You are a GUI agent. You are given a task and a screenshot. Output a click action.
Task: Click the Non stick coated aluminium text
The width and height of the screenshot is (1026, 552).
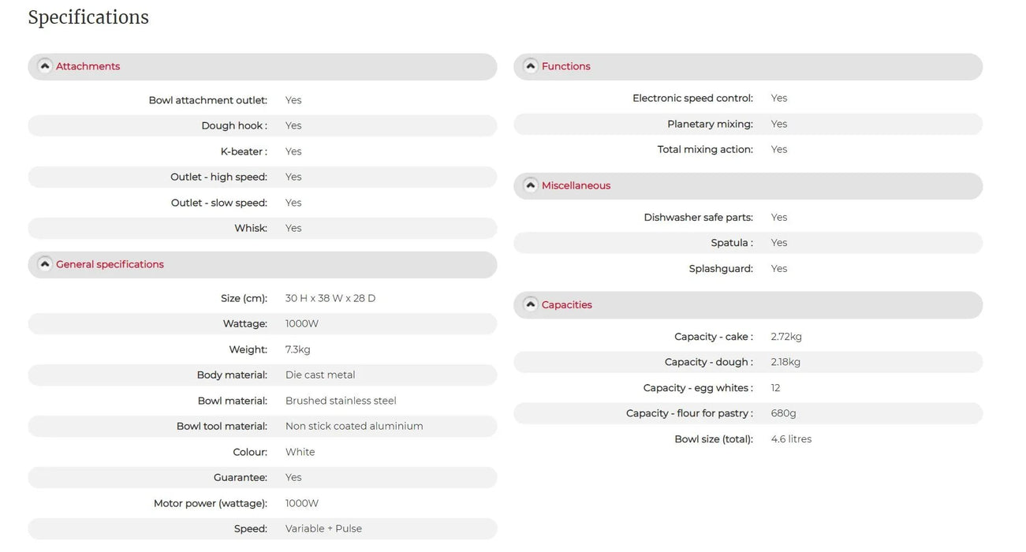click(354, 426)
